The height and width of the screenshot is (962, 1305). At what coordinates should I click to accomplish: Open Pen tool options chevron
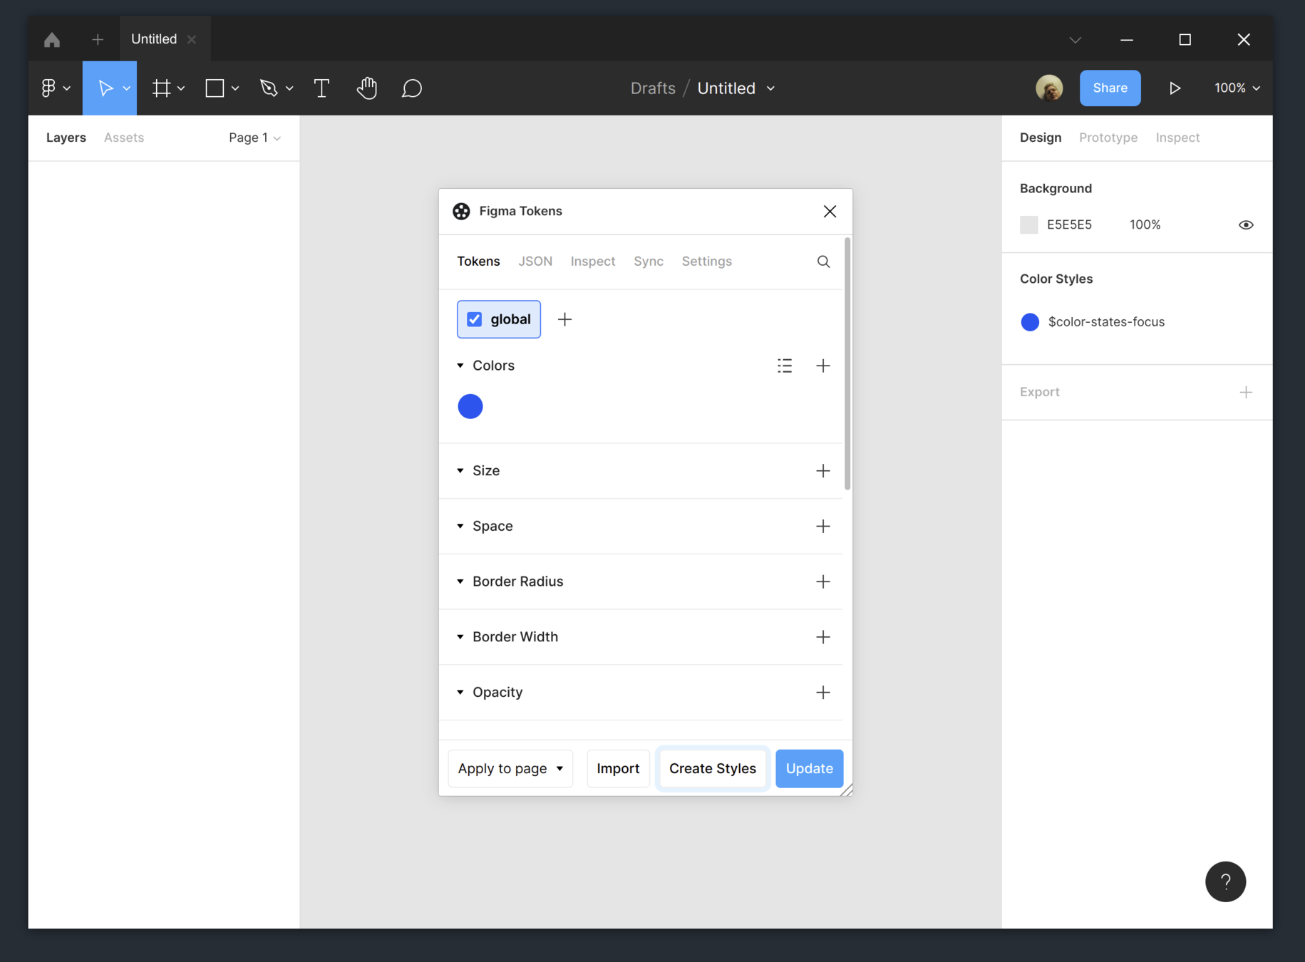click(289, 88)
